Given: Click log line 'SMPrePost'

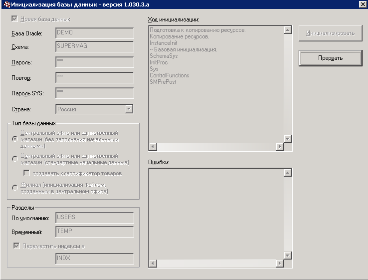Looking at the screenshot, I should [163, 82].
